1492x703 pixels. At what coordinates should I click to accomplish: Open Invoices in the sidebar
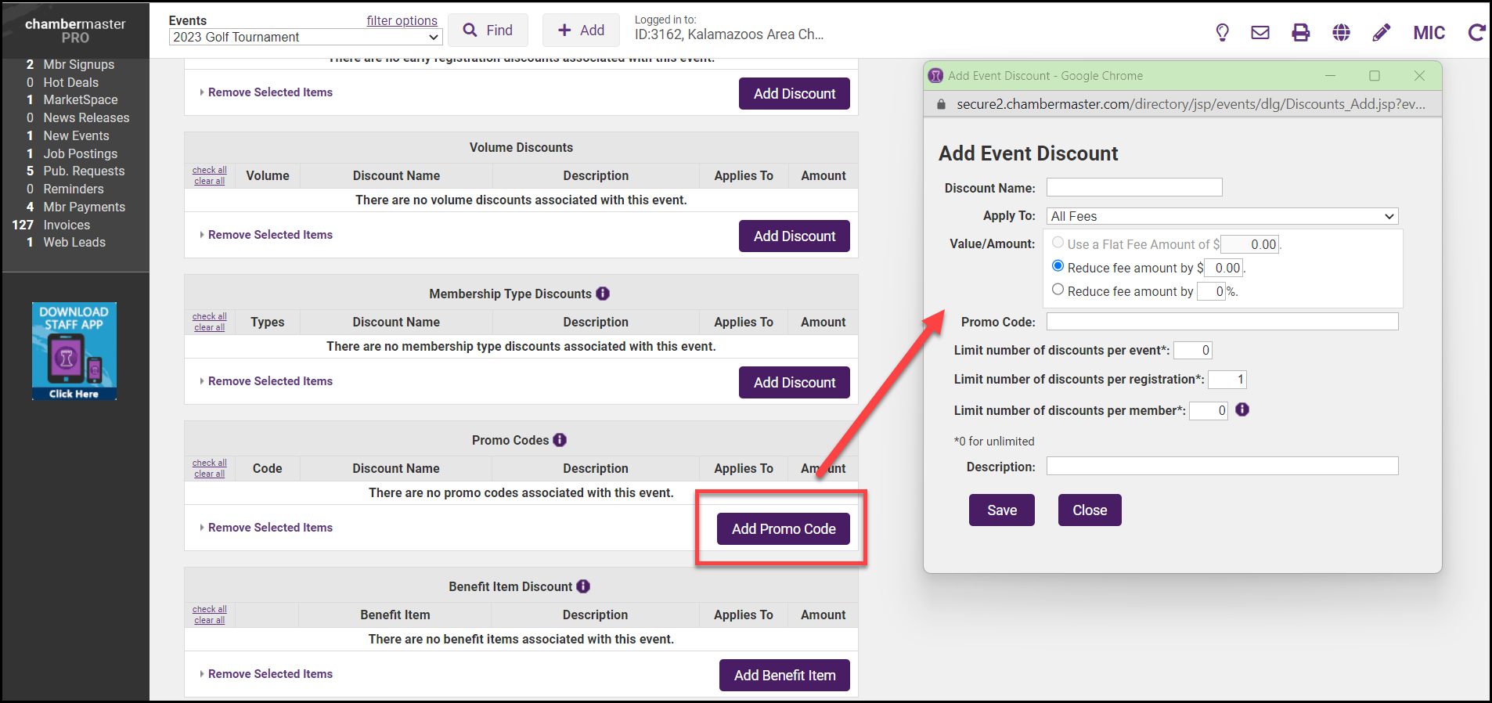tap(67, 225)
